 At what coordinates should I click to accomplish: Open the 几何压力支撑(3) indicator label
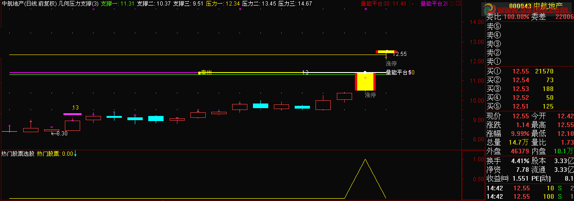[78, 3]
